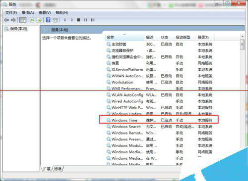
Task: Click the gear icon of Windows Presen... row
Action: 109,139
